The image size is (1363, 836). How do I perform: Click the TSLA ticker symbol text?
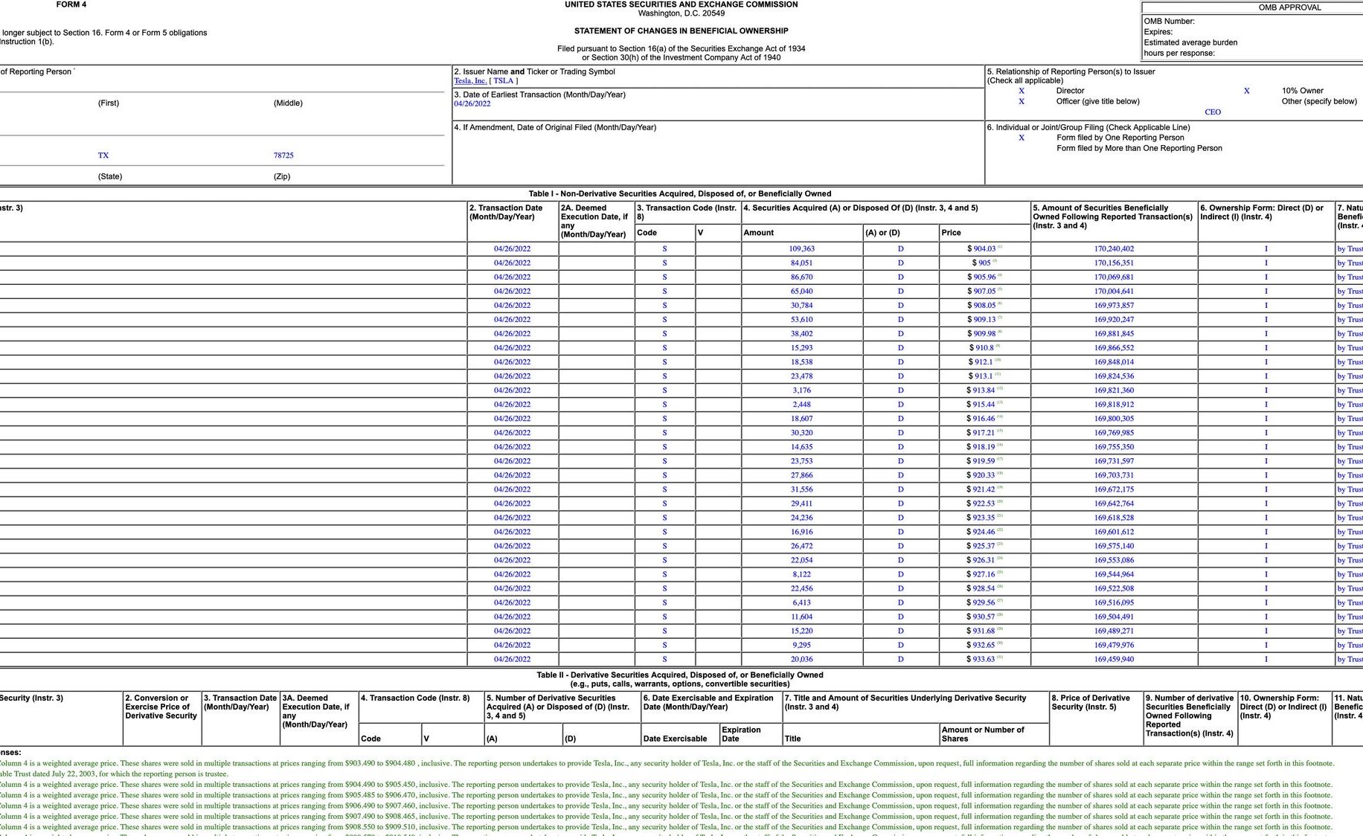pyautogui.click(x=504, y=81)
